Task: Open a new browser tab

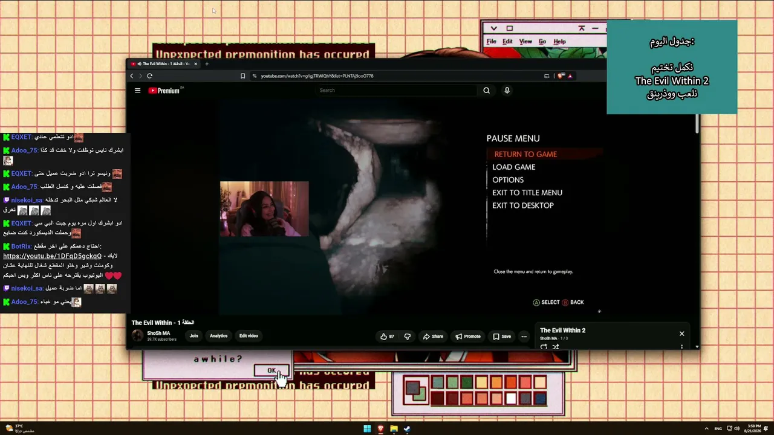Action: (207, 63)
